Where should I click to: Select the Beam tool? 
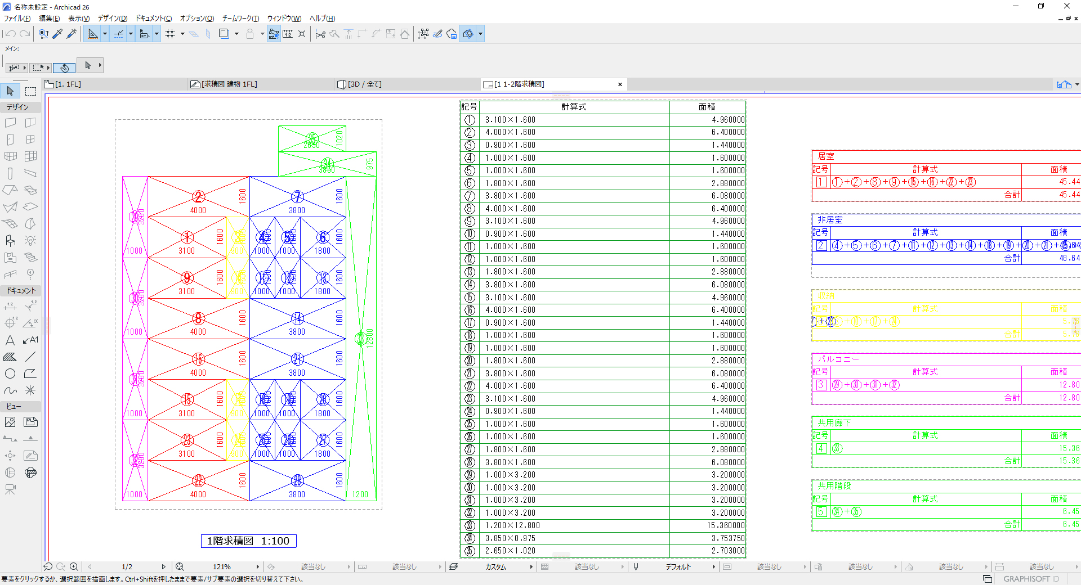[30, 173]
